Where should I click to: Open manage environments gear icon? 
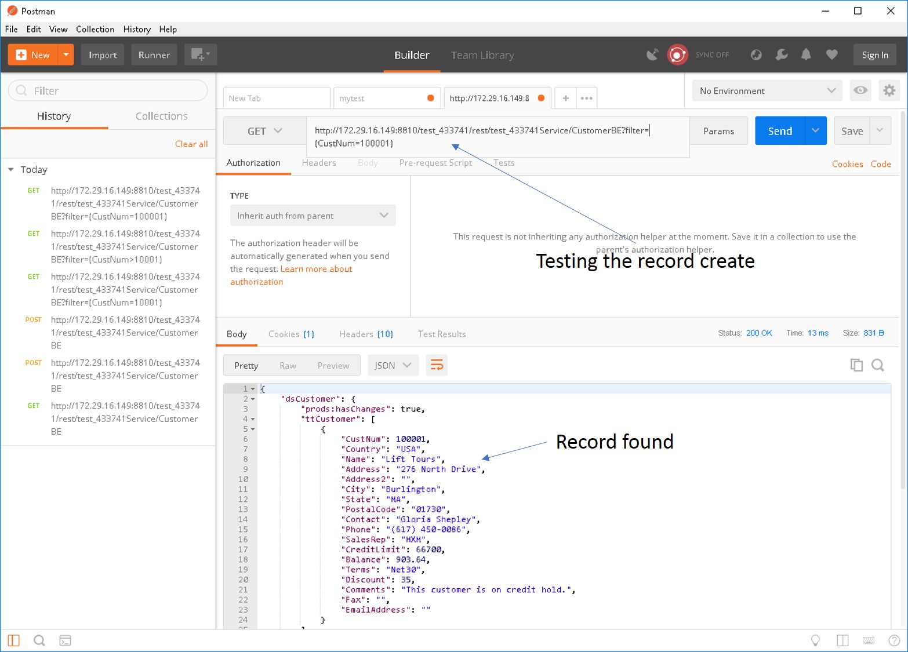[889, 90]
